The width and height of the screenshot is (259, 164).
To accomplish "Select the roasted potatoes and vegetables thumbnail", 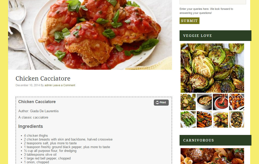I will pyautogui.click(x=220, y=119).
